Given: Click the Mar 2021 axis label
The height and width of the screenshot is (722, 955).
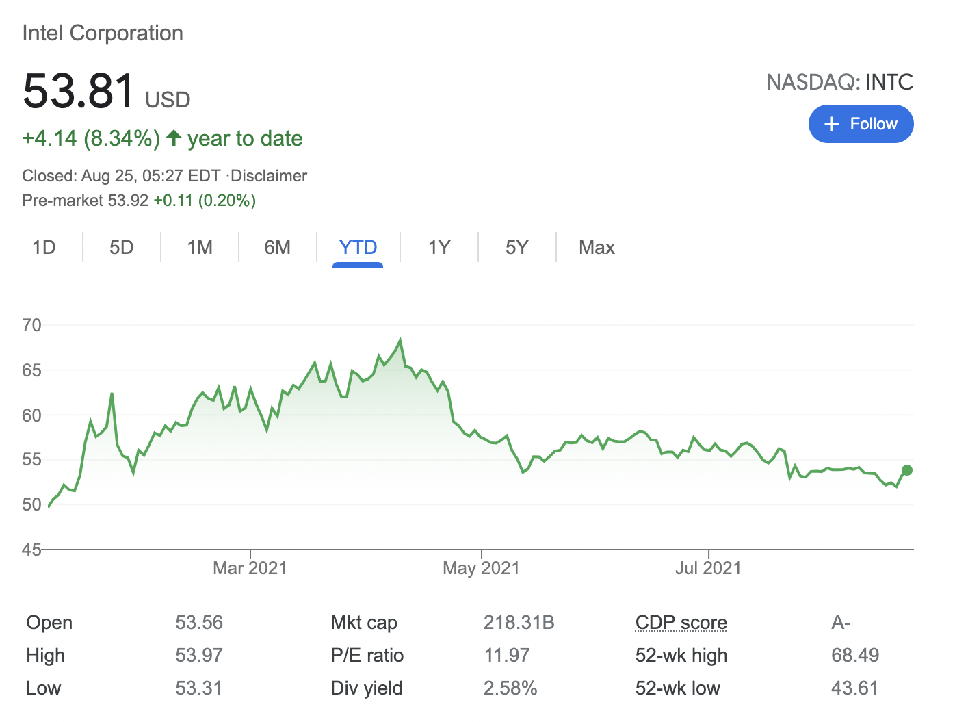Looking at the screenshot, I should (x=250, y=568).
